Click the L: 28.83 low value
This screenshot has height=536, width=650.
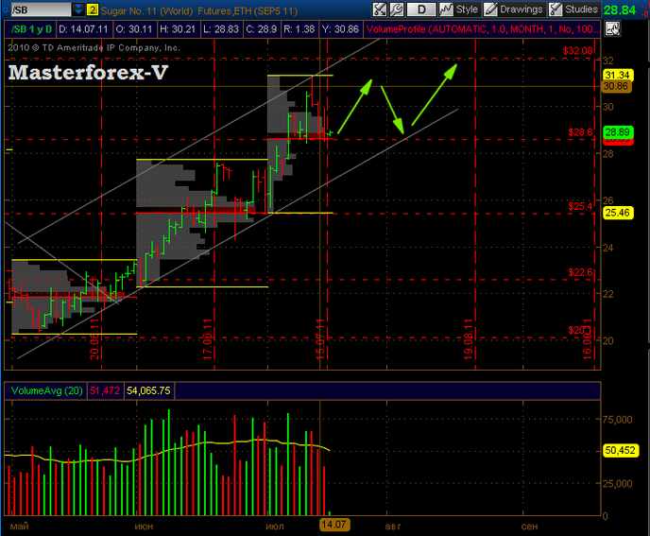(221, 29)
